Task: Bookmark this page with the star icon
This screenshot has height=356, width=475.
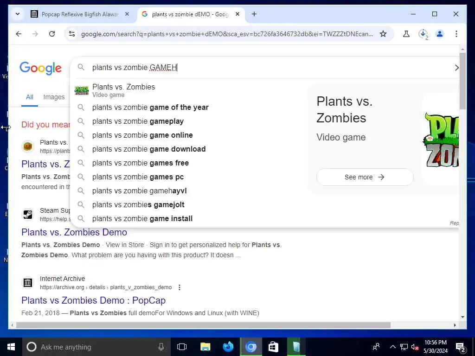Action: [383, 34]
